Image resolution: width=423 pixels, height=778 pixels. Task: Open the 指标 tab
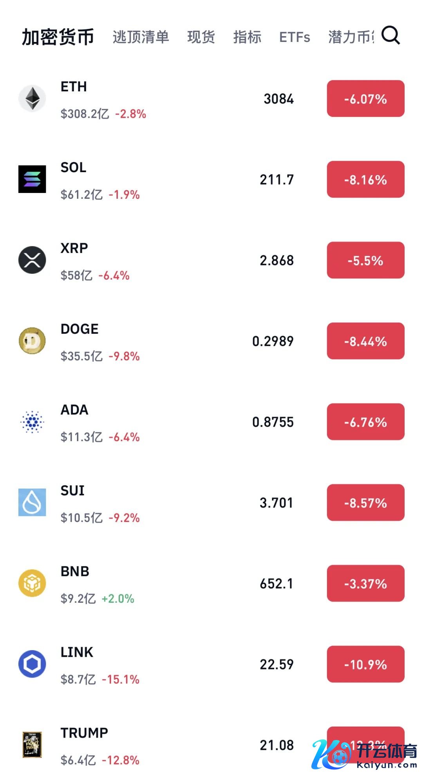247,37
